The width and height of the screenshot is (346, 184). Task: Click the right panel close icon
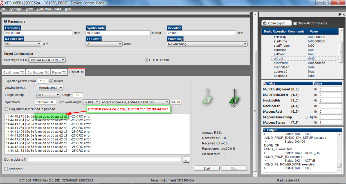(x=343, y=15)
